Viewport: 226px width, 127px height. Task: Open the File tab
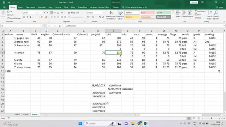pyautogui.click(x=4, y=7)
